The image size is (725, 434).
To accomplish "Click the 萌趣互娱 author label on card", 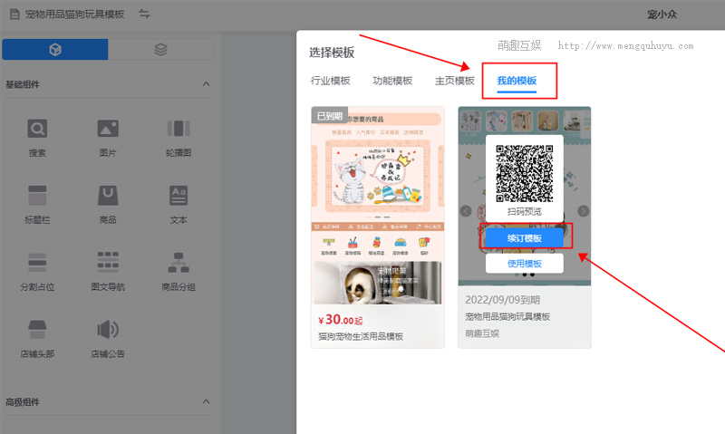I will (x=482, y=333).
